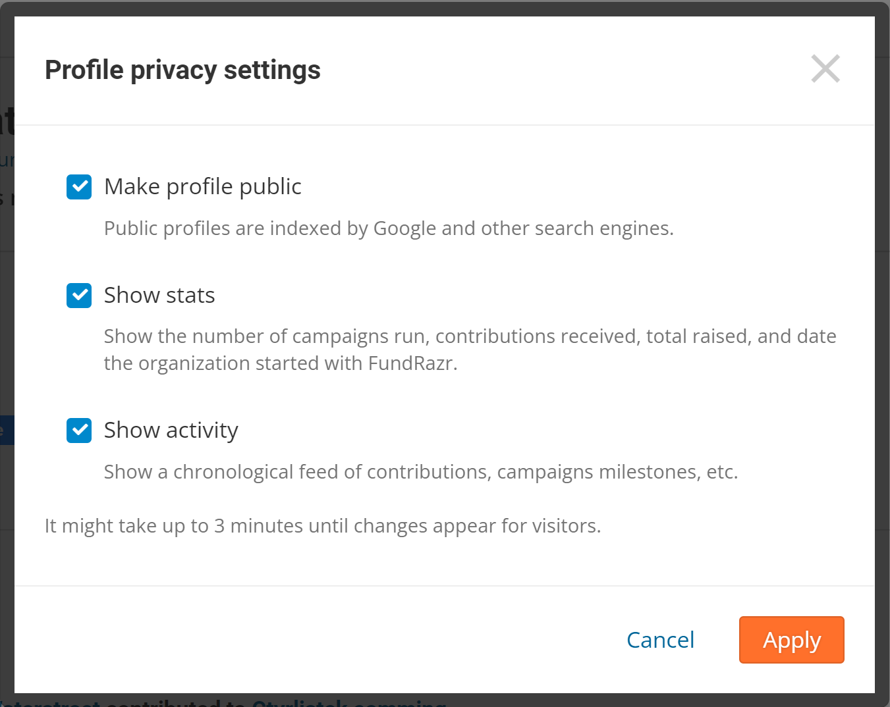Click the blue button fragment behind the dialog's left edge
Image resolution: width=890 pixels, height=707 pixels.
(7, 431)
